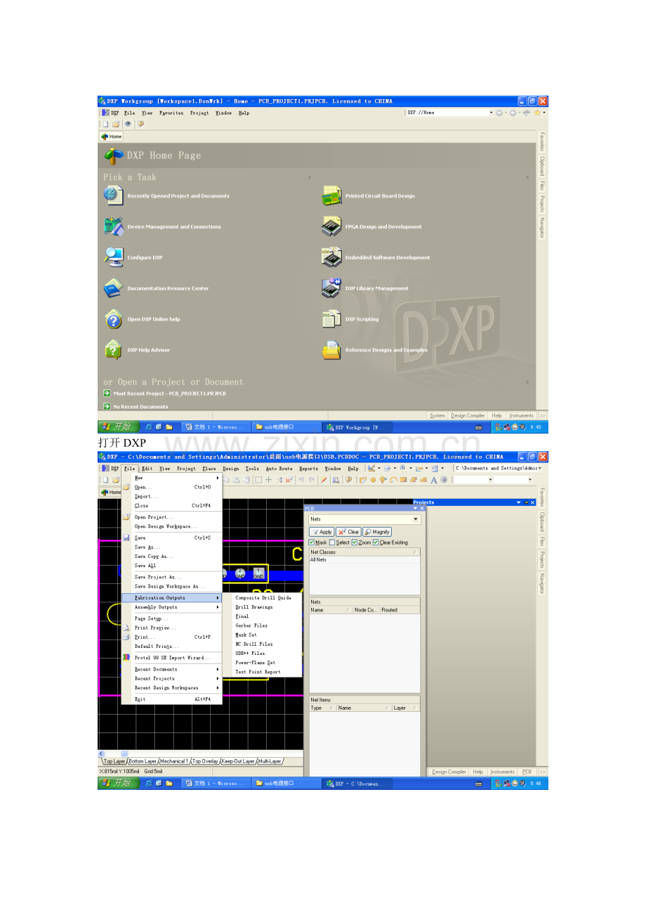Switch to the Top Overlay layer tab
646x915 pixels.
click(x=206, y=761)
